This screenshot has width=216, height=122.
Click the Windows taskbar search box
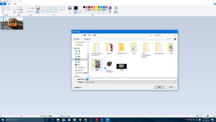(x=25, y=120)
